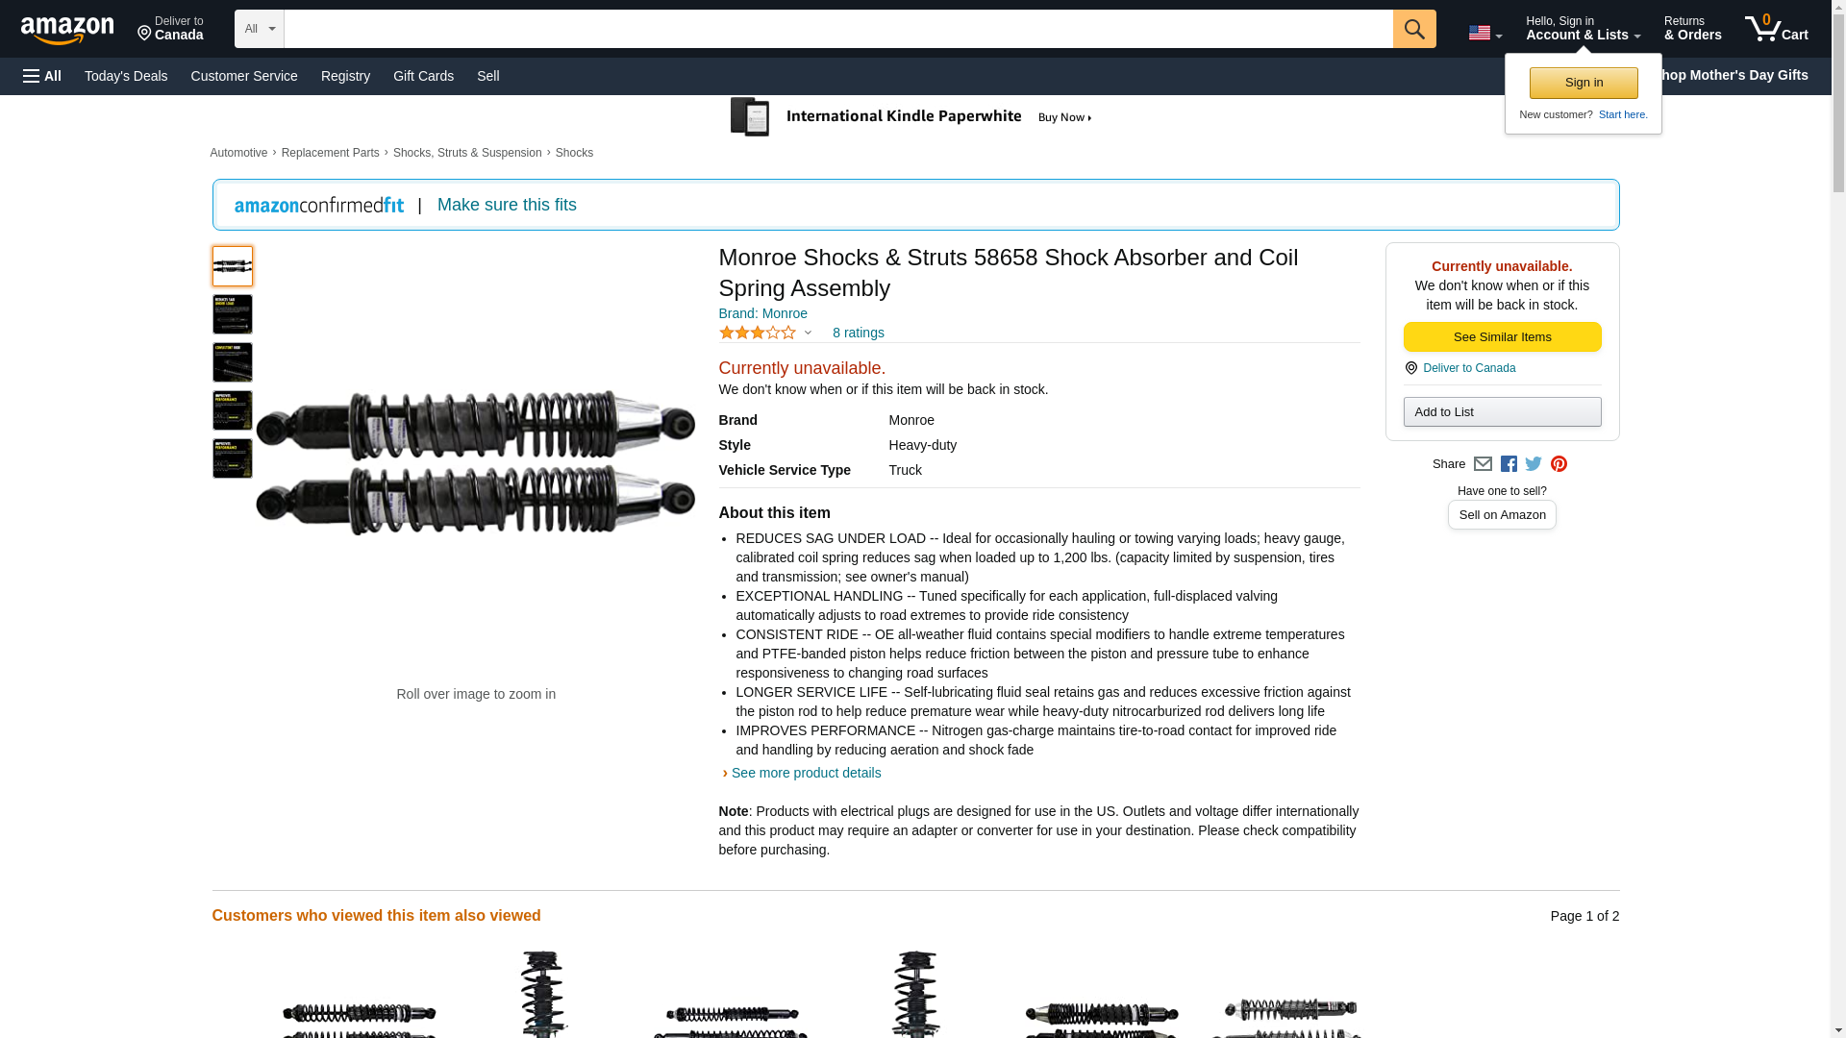Share product on Twitter

pyautogui.click(x=1534, y=464)
